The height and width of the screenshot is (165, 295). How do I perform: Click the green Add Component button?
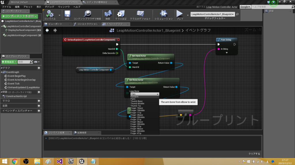click(x=20, y=16)
